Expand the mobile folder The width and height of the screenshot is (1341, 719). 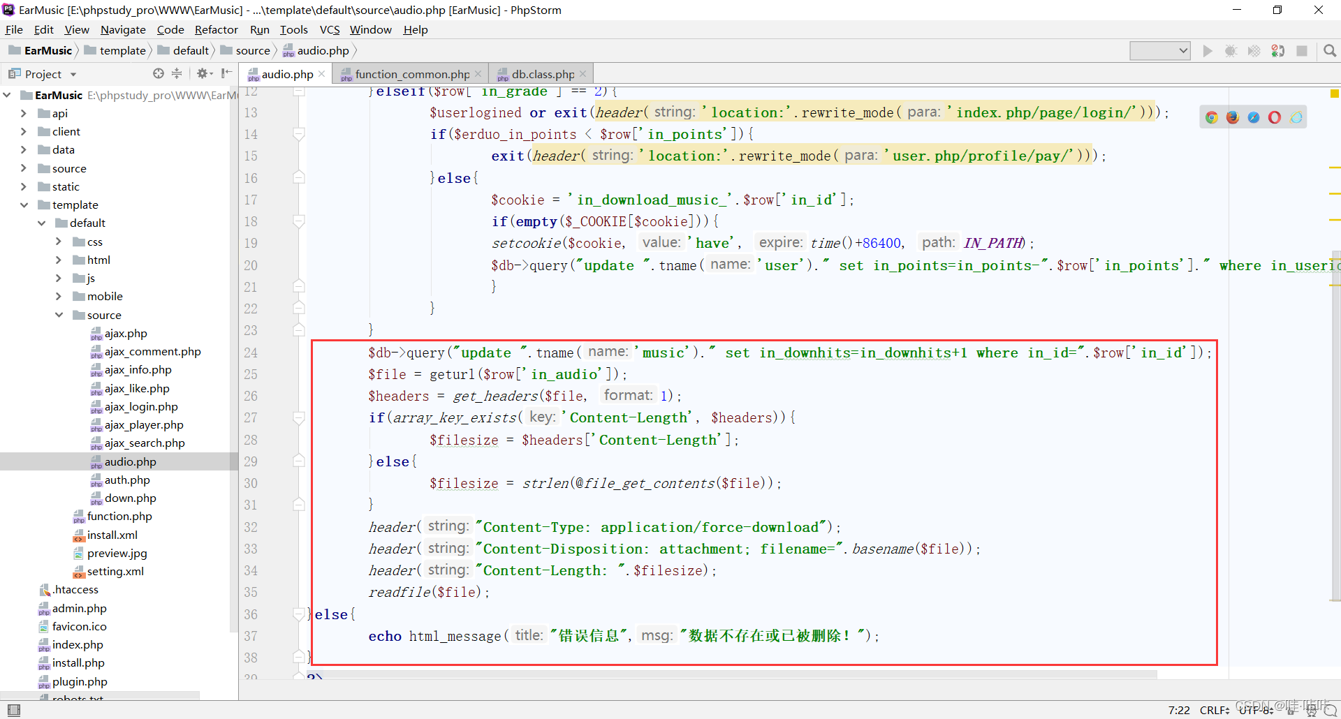(x=59, y=296)
